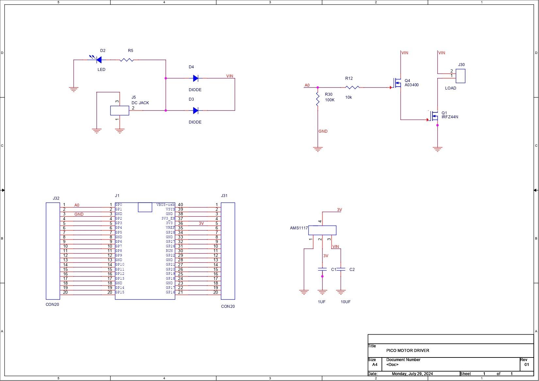Click the ground symbol below R30

318,150
